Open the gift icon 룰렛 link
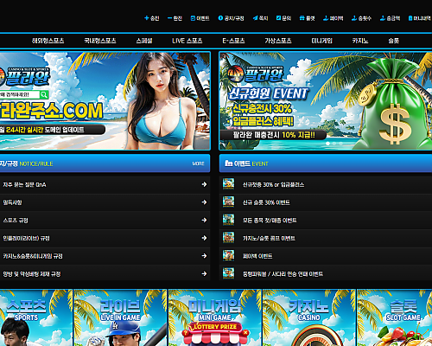 pos(302,18)
